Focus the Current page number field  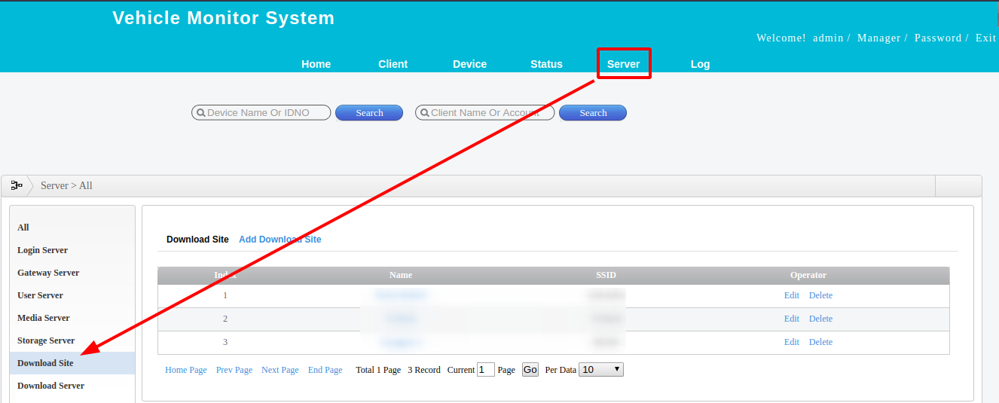[x=486, y=370]
